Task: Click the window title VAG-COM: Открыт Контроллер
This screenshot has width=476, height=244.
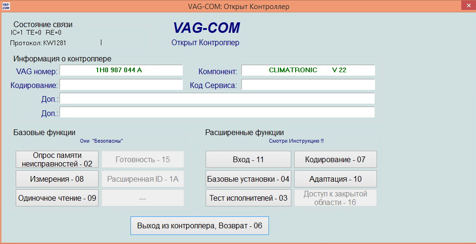Action: [238, 6]
